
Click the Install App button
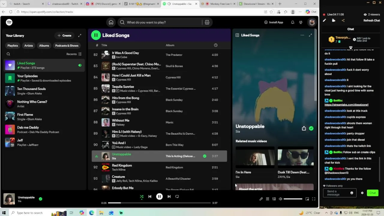[x=274, y=22]
